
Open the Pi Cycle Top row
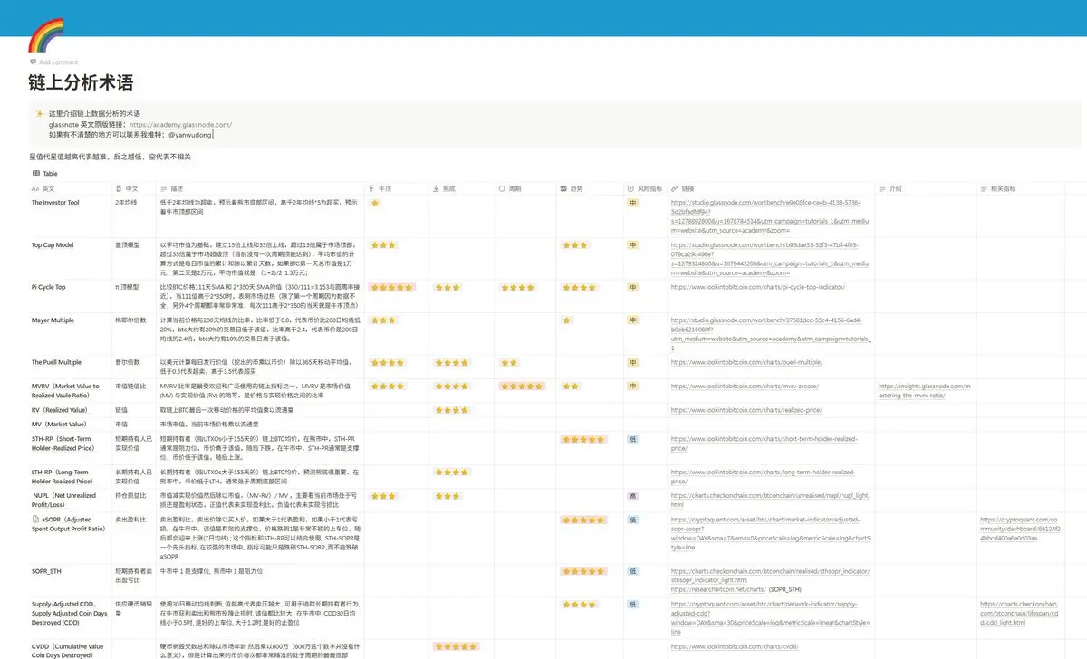click(49, 287)
